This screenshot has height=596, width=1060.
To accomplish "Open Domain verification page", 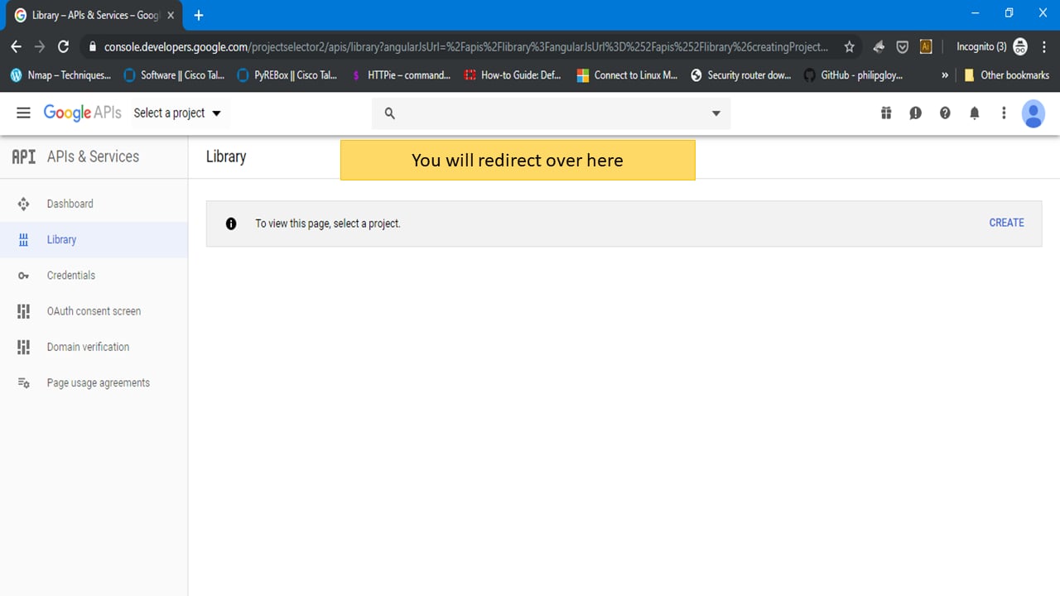I will click(94, 347).
